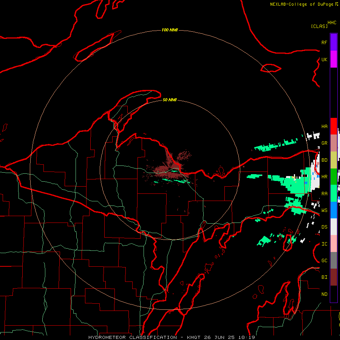Click the BI brown legend swatch
Screen dimensions: 340x340
click(334, 277)
